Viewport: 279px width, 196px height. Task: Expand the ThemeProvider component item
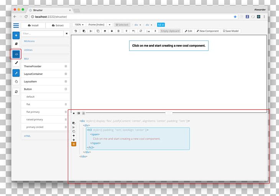[66, 66]
